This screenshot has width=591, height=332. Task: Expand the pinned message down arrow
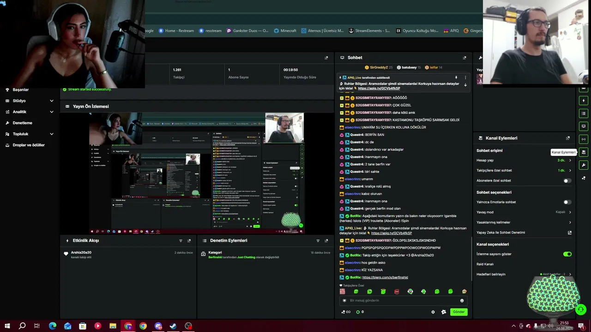click(465, 85)
